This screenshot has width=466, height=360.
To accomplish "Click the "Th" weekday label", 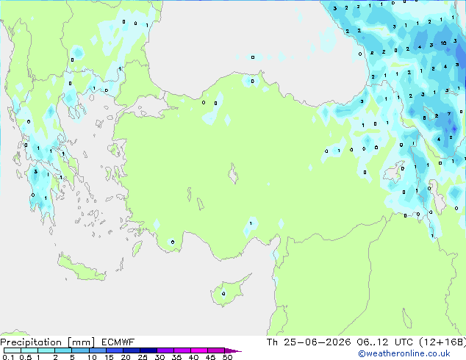I will [x=272, y=342].
